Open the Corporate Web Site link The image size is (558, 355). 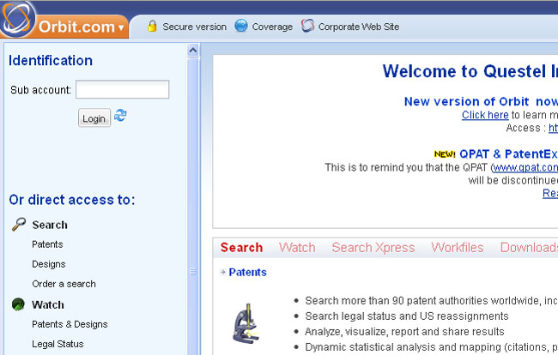(x=359, y=27)
